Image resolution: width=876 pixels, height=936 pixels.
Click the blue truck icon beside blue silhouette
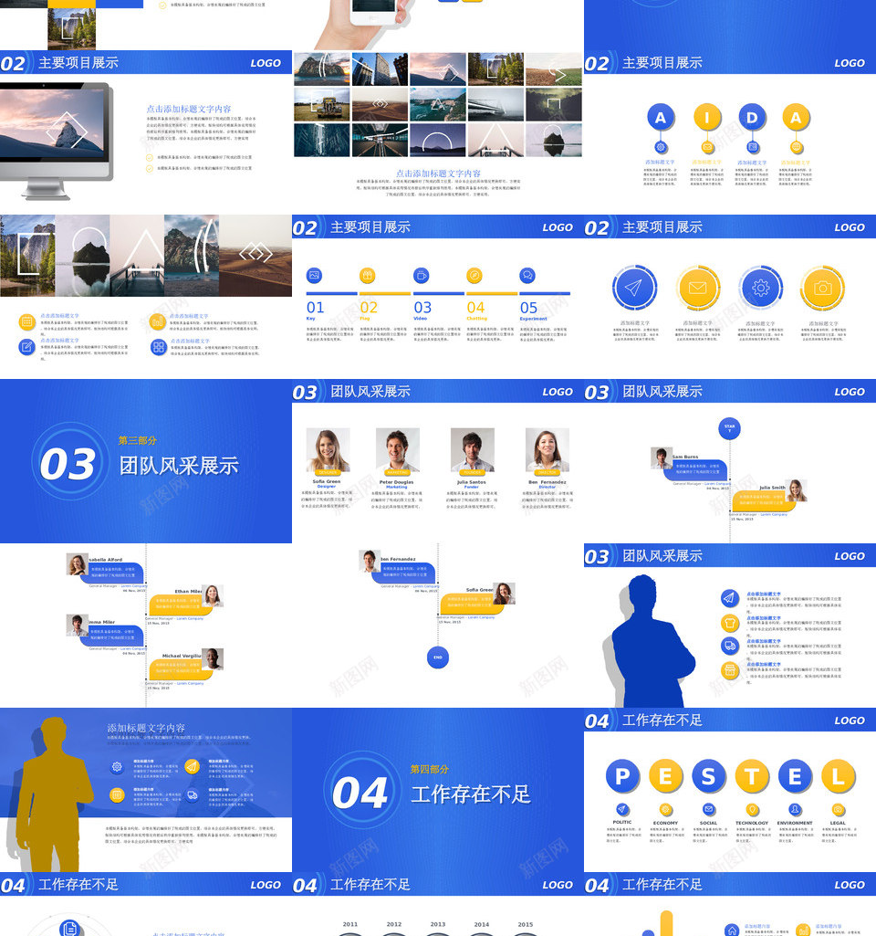[x=729, y=646]
